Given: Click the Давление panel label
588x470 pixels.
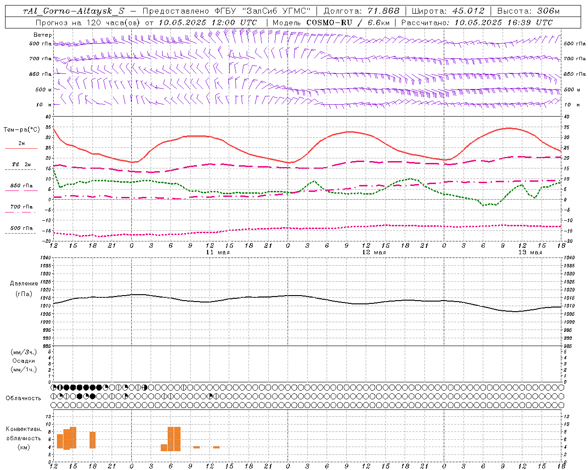Looking at the screenshot, I should click(24, 284).
